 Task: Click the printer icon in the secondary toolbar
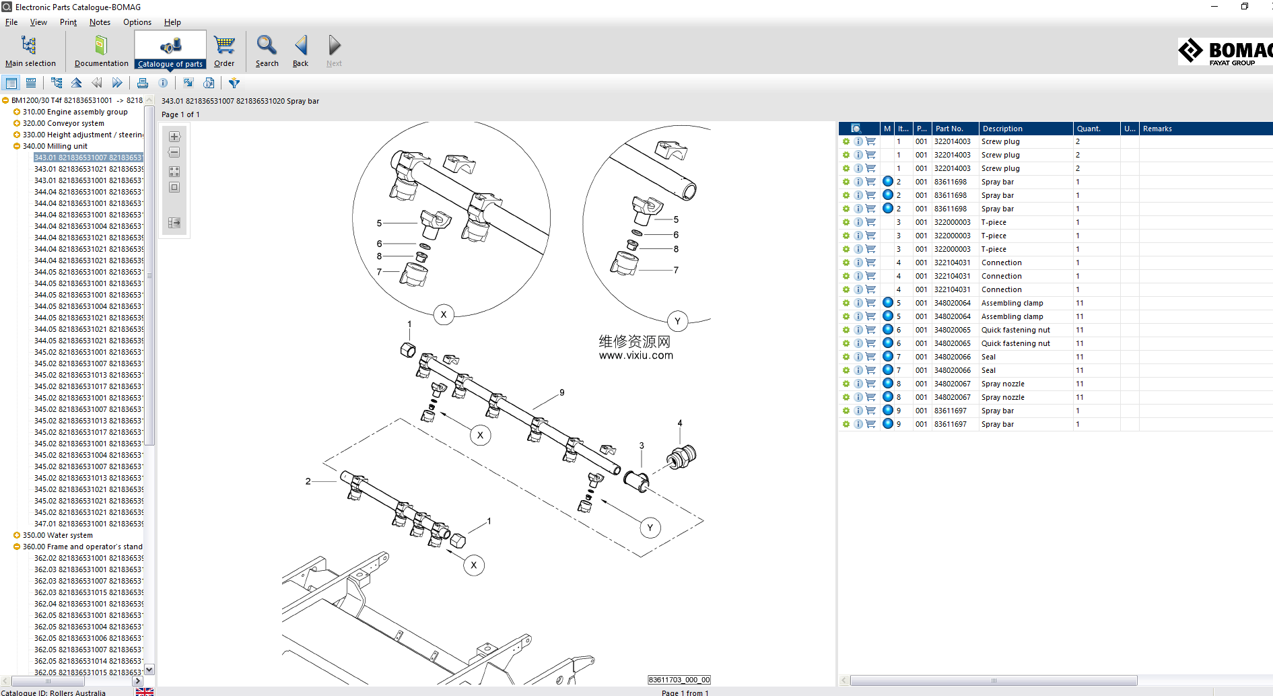pyautogui.click(x=143, y=83)
